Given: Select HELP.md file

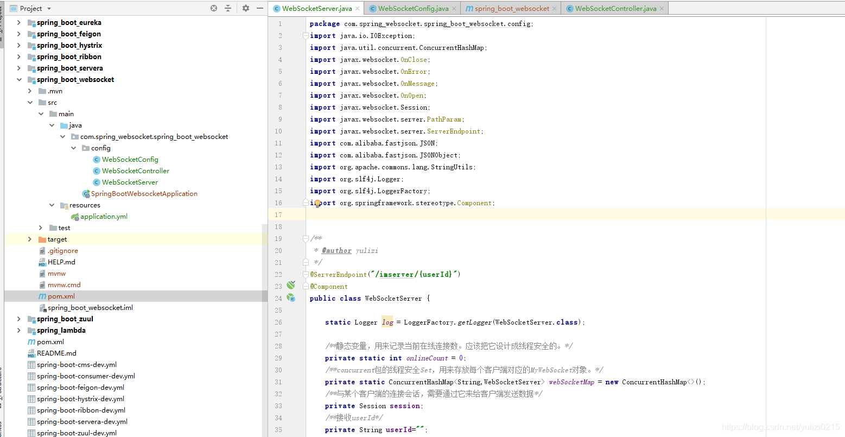Looking at the screenshot, I should pyautogui.click(x=61, y=262).
